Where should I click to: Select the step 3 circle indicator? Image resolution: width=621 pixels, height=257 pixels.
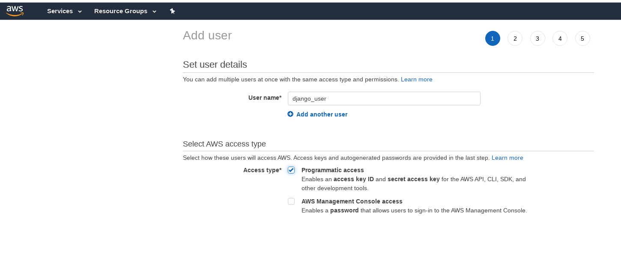537,39
